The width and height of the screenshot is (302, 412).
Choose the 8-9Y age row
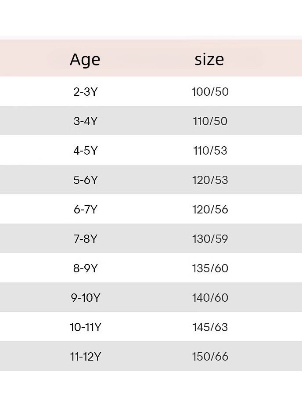click(x=85, y=268)
